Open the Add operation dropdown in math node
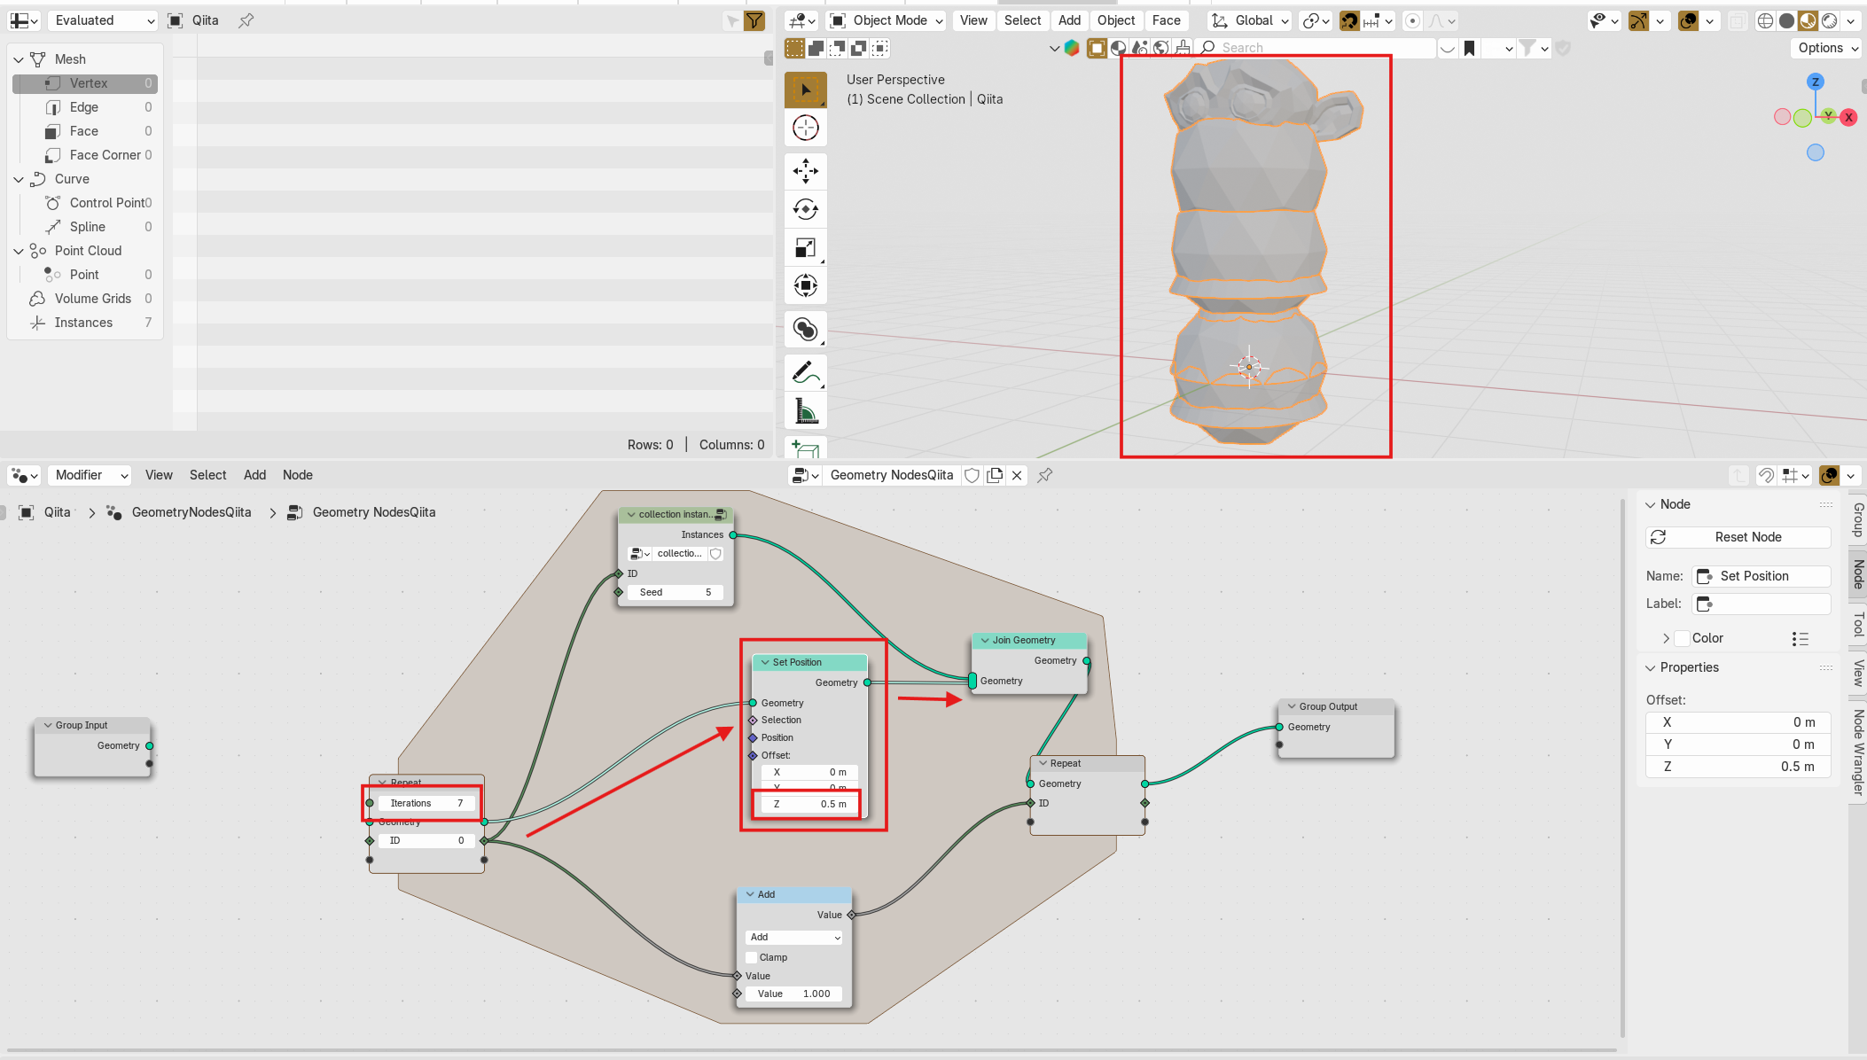The width and height of the screenshot is (1867, 1060). click(x=793, y=937)
